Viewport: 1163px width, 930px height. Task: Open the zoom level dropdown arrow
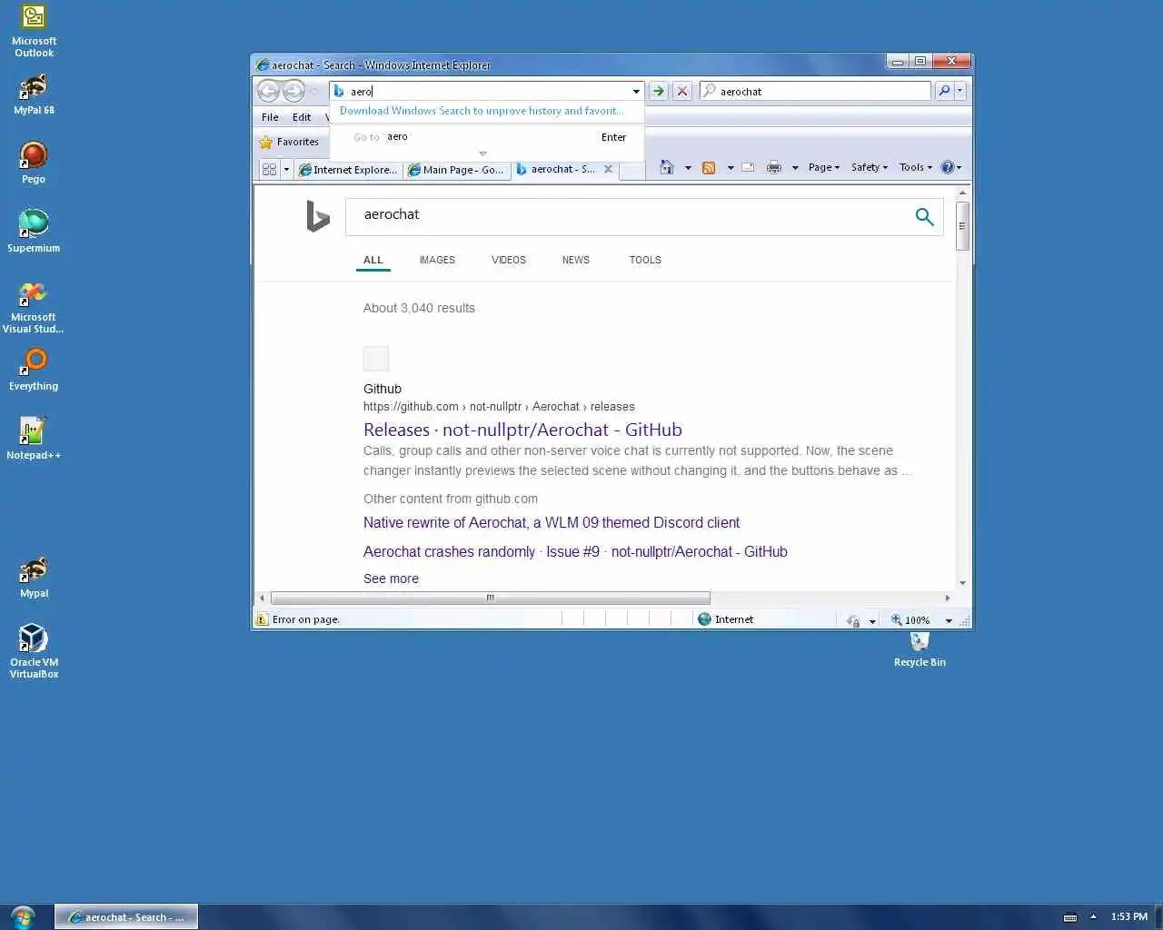tap(949, 620)
